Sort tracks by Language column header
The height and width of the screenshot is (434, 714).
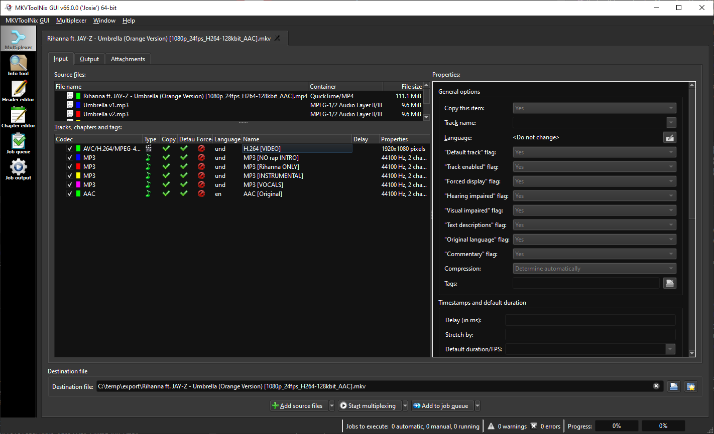227,139
